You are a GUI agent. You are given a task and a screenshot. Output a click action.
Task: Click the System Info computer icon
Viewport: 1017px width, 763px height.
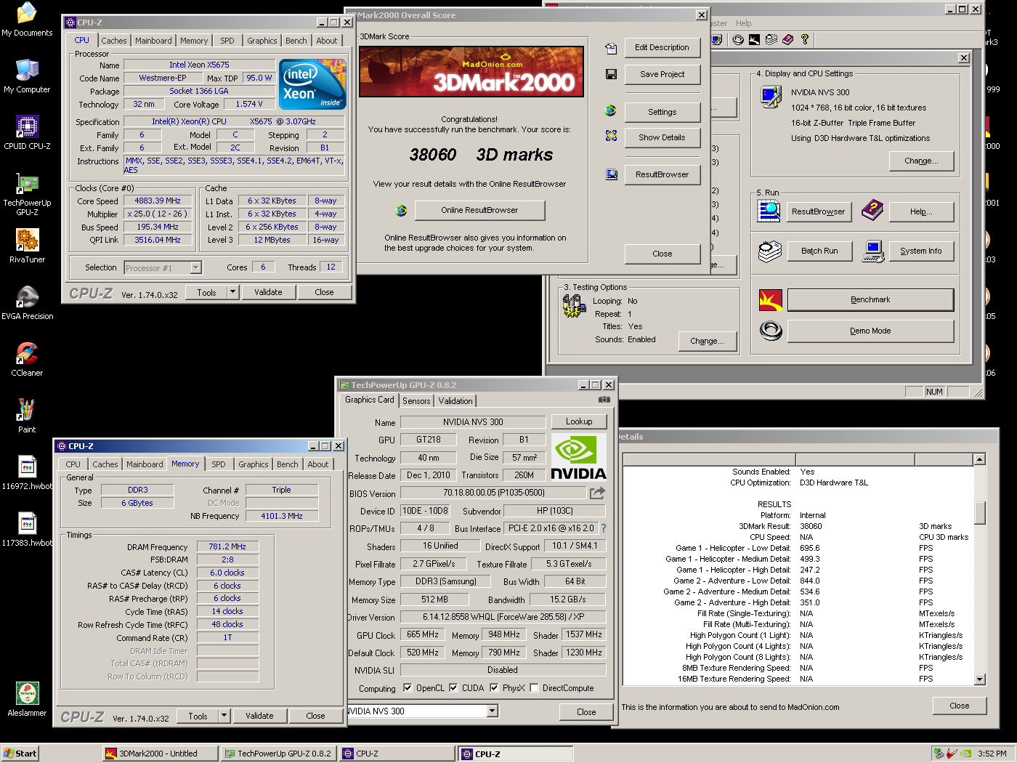tap(873, 251)
